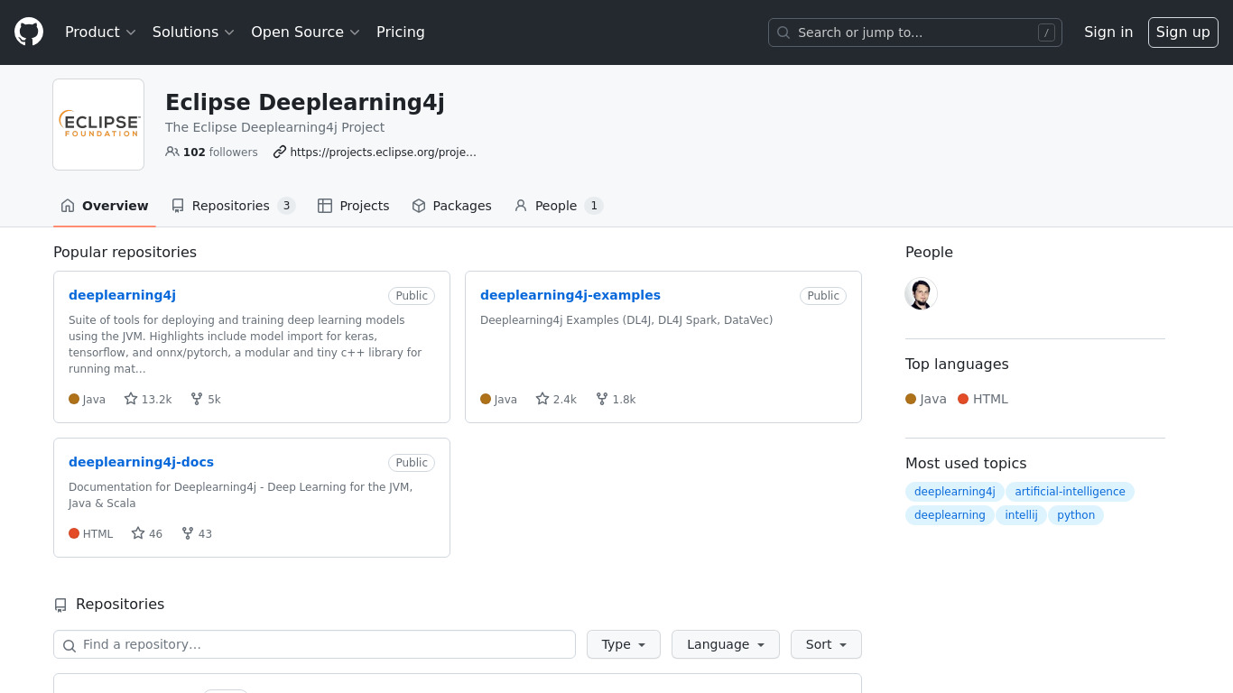
Task: Open the Product menu
Action: pos(100,32)
